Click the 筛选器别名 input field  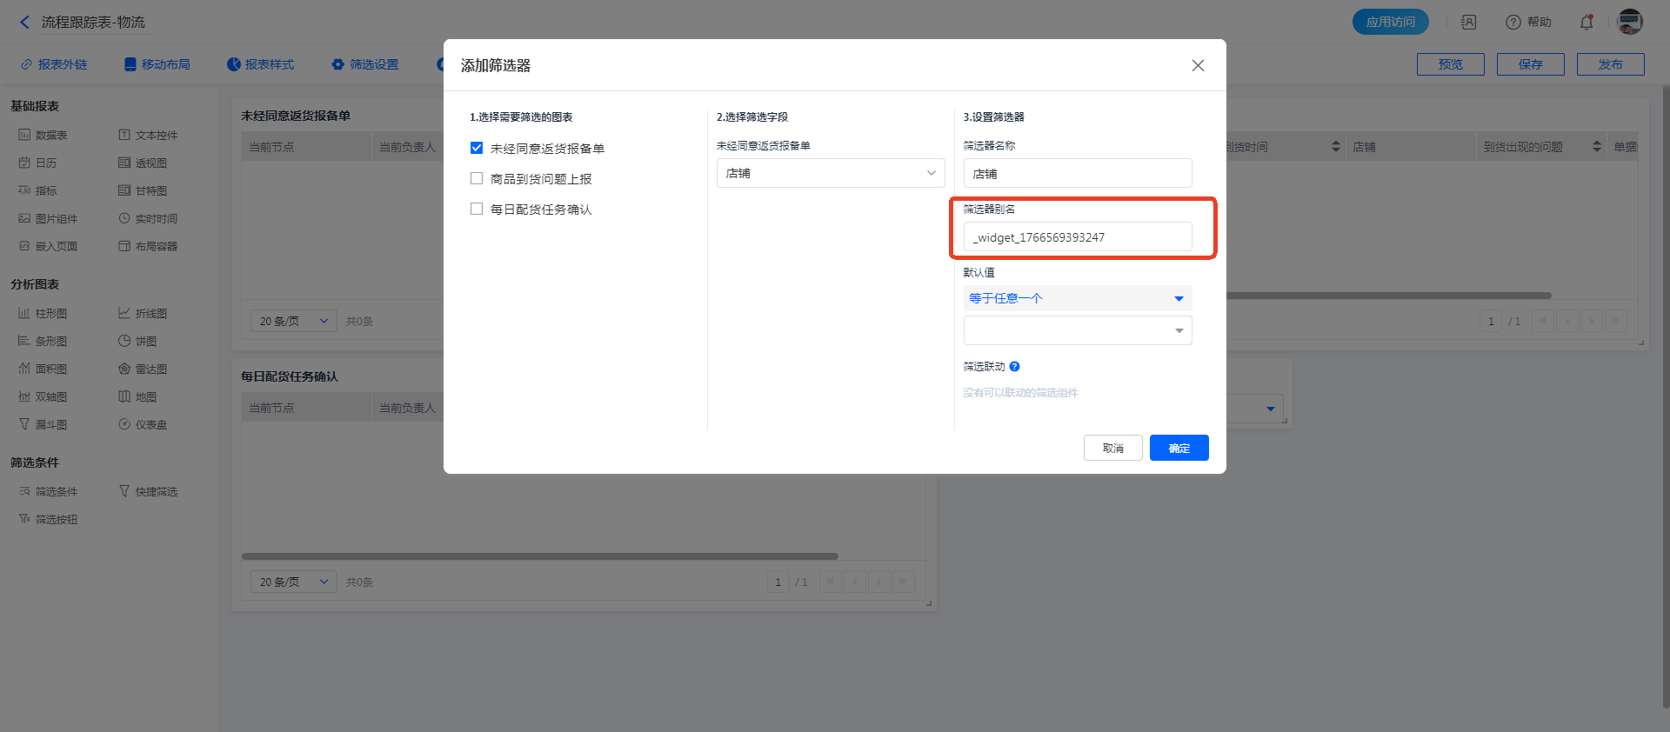1077,237
